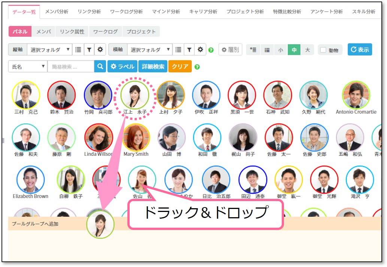Click the blue magnifier search button
The width and height of the screenshot is (387, 267).
(x=100, y=67)
